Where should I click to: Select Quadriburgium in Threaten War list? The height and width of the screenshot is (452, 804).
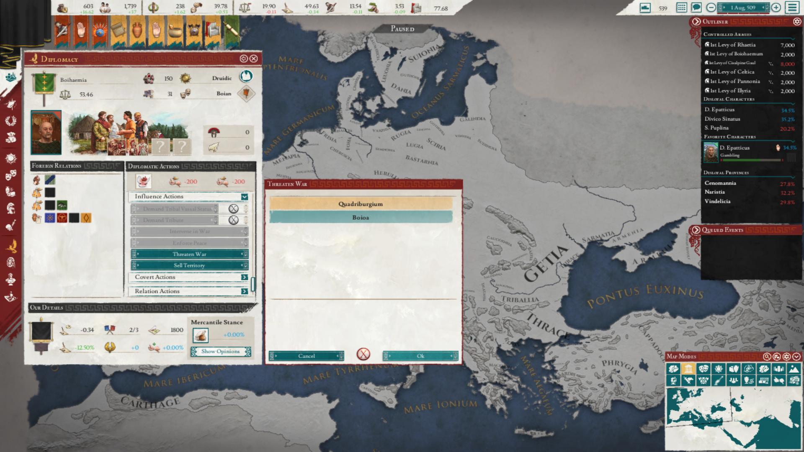(361, 204)
